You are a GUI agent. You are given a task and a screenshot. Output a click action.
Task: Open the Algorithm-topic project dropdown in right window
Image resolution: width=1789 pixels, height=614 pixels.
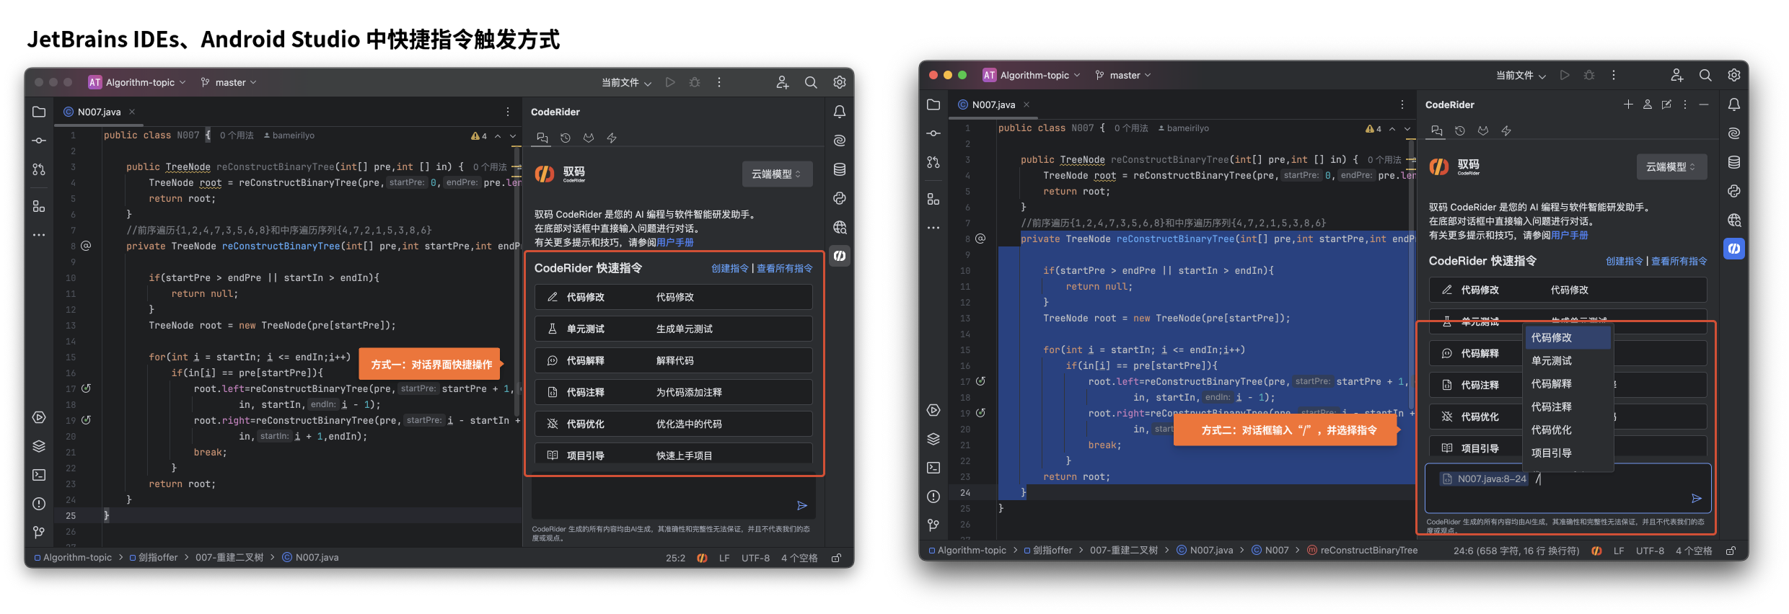tap(1032, 75)
